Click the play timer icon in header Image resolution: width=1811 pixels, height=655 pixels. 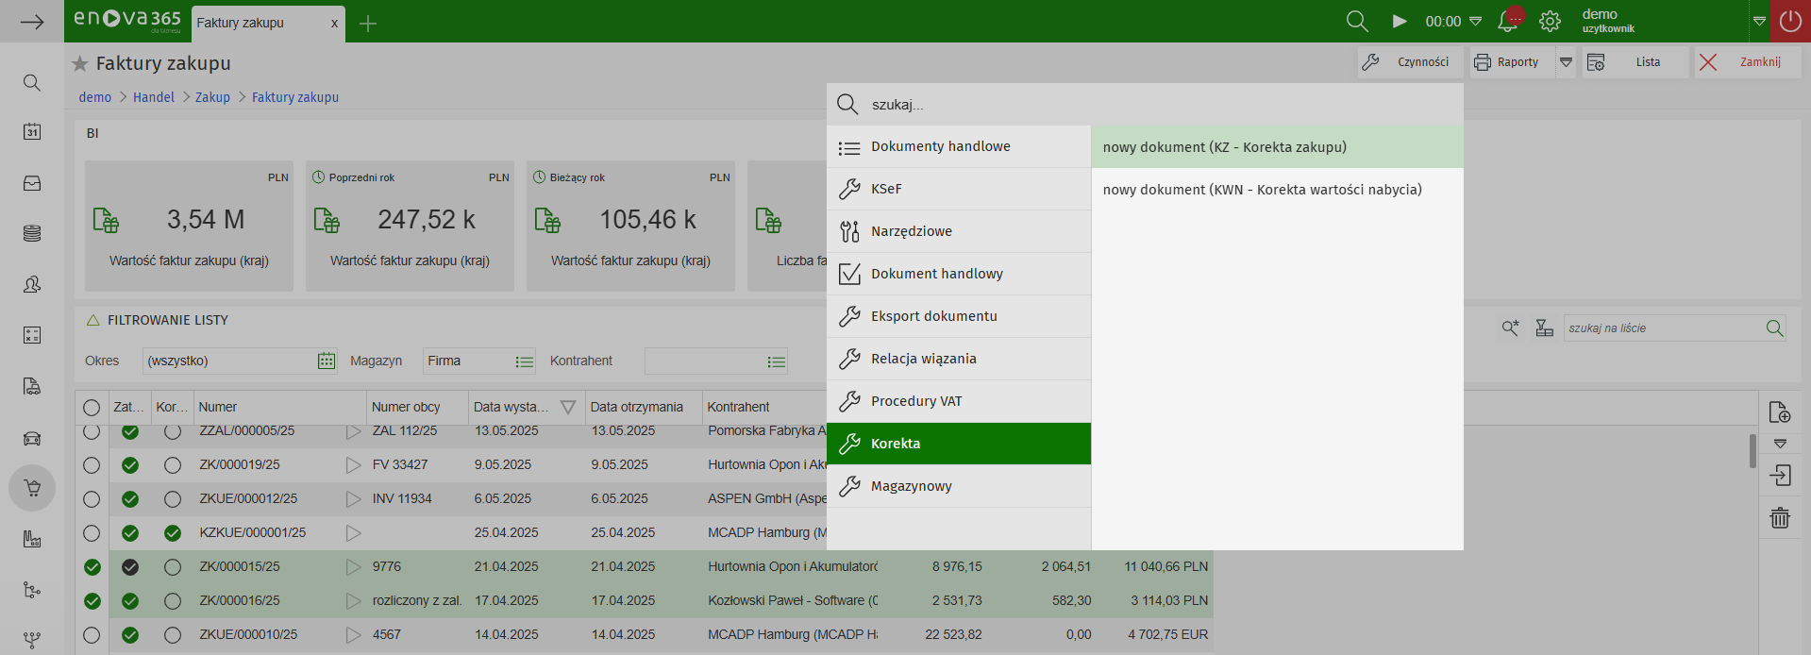click(x=1400, y=21)
